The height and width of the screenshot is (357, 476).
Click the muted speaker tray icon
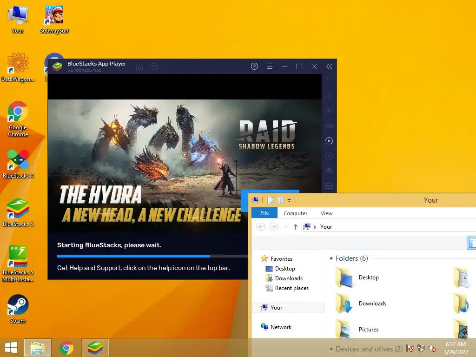pos(432,348)
